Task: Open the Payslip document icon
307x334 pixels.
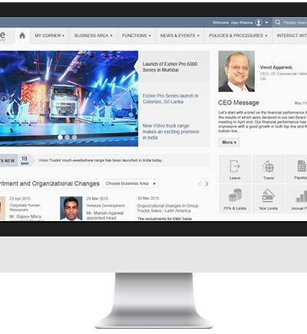Action: coord(302,166)
